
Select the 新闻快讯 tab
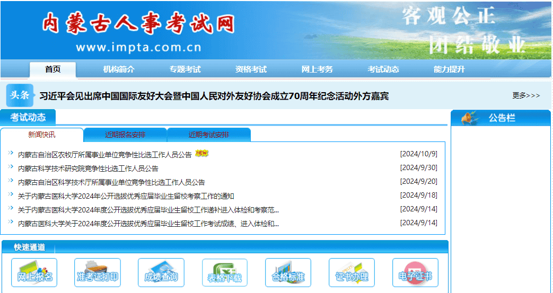click(42, 135)
